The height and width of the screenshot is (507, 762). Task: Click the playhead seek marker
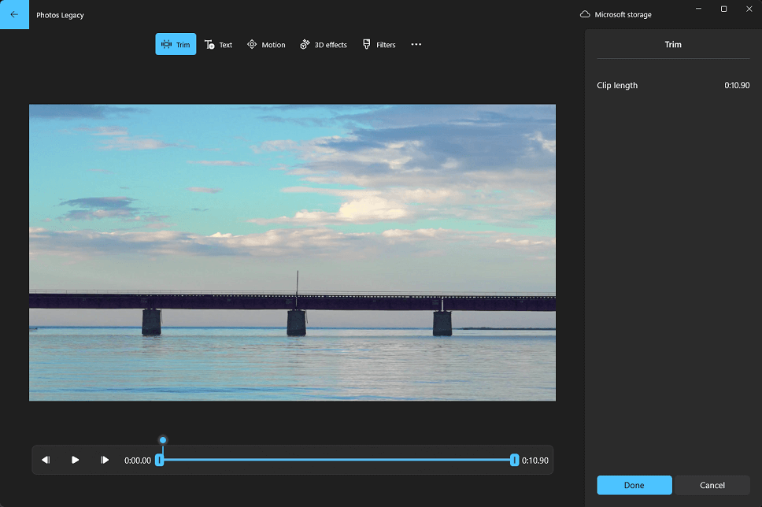tap(163, 440)
